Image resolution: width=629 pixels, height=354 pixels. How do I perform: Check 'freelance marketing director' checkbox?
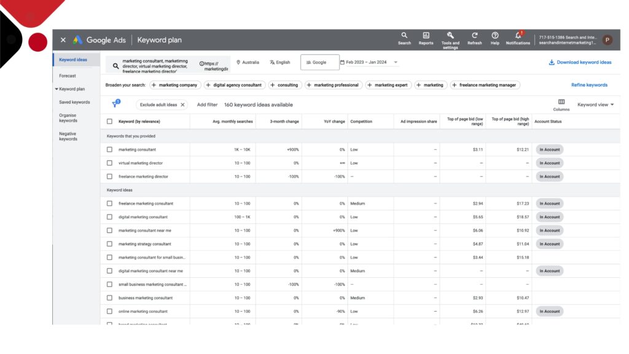pyautogui.click(x=109, y=176)
